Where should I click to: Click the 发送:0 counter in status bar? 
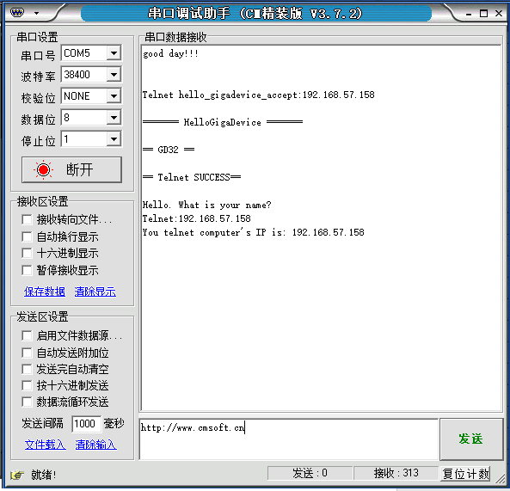(310, 473)
